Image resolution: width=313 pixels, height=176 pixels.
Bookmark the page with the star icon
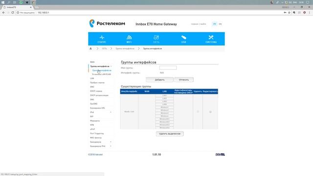point(289,12)
